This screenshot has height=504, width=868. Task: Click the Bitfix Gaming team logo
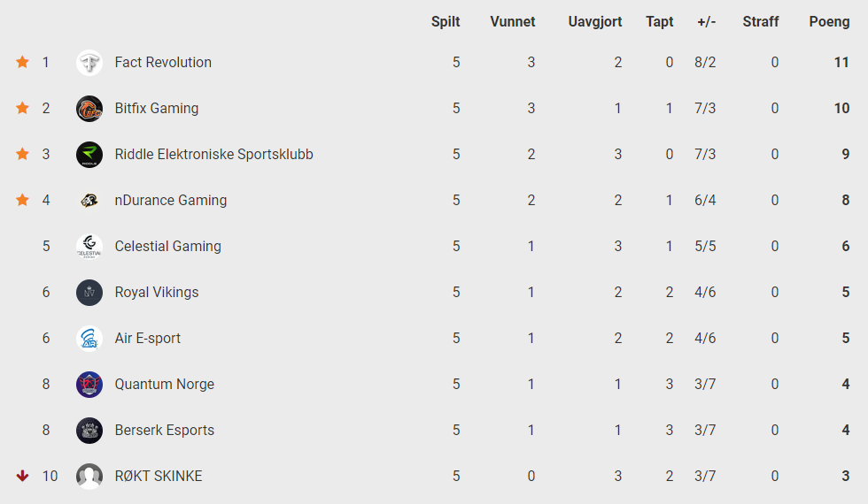(x=89, y=108)
